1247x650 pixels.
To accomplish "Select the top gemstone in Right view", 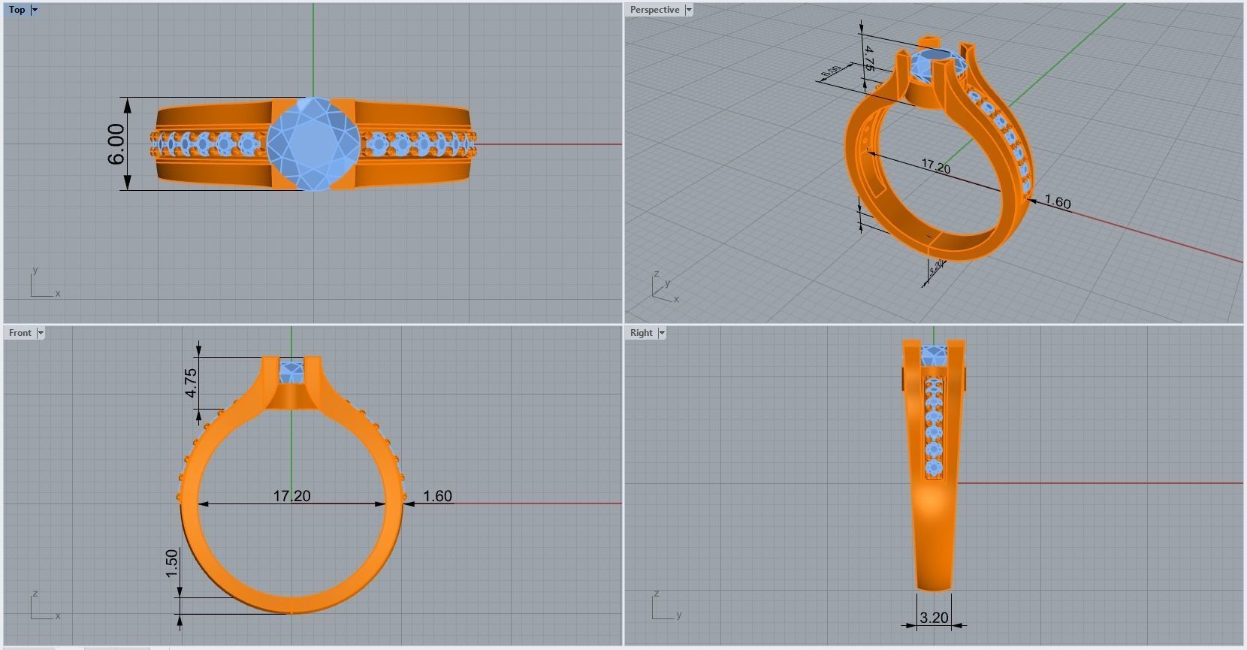I will coord(934,356).
